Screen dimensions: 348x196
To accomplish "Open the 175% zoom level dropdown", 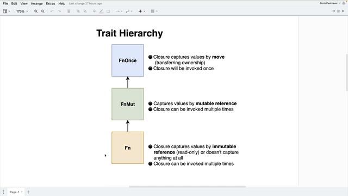I will (22, 11).
